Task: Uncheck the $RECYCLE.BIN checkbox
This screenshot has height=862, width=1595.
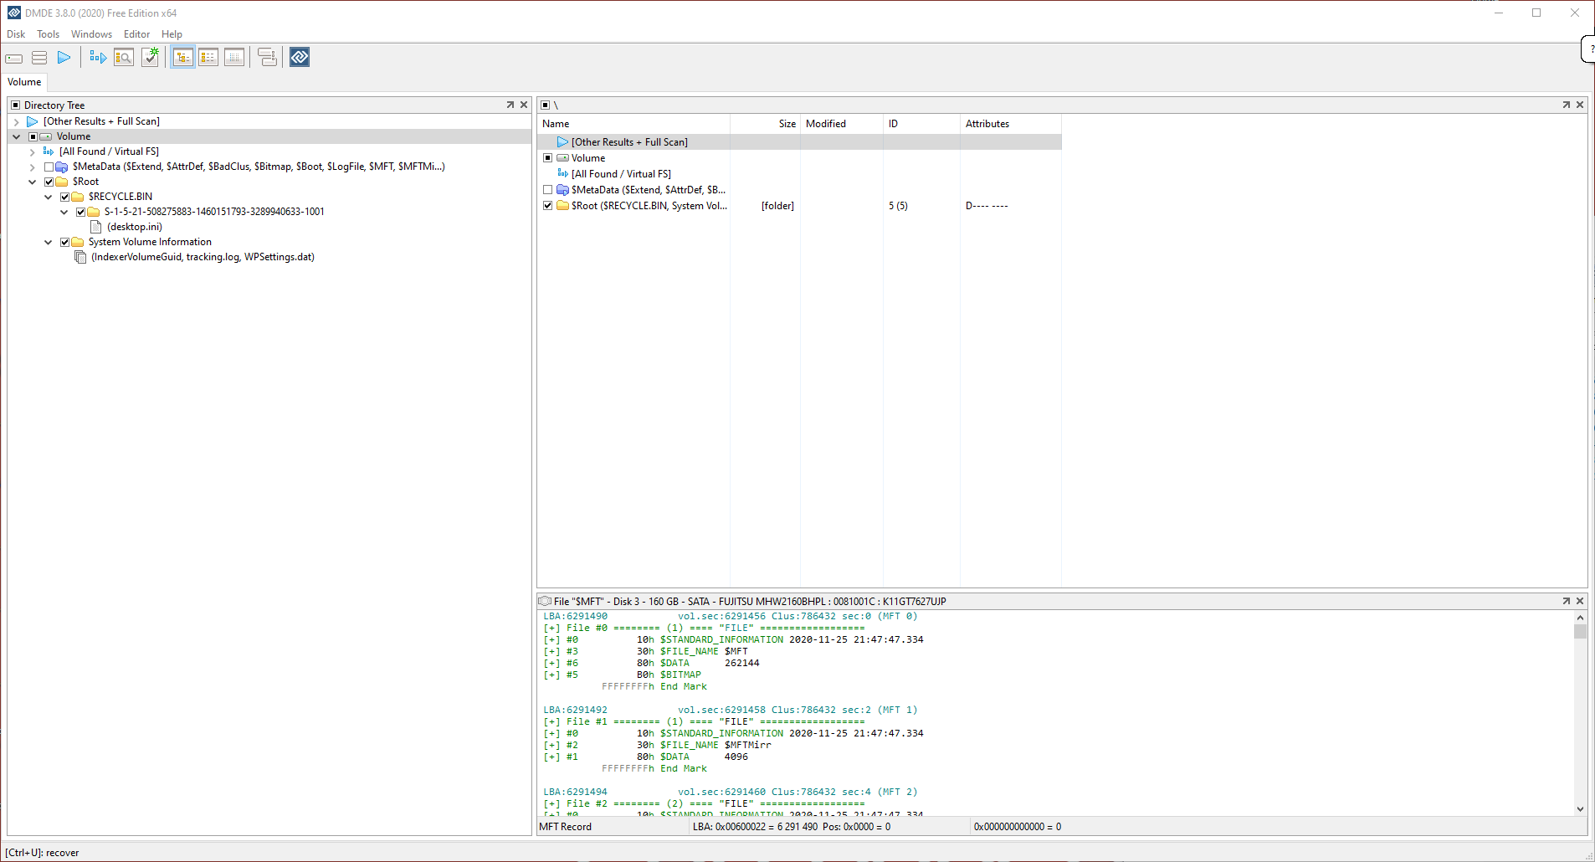Action: [65, 197]
